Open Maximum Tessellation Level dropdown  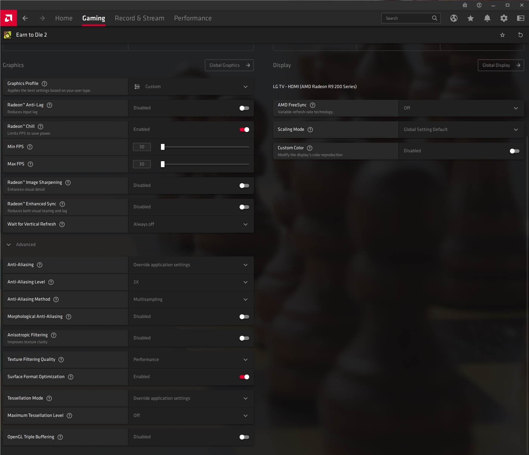click(x=191, y=416)
